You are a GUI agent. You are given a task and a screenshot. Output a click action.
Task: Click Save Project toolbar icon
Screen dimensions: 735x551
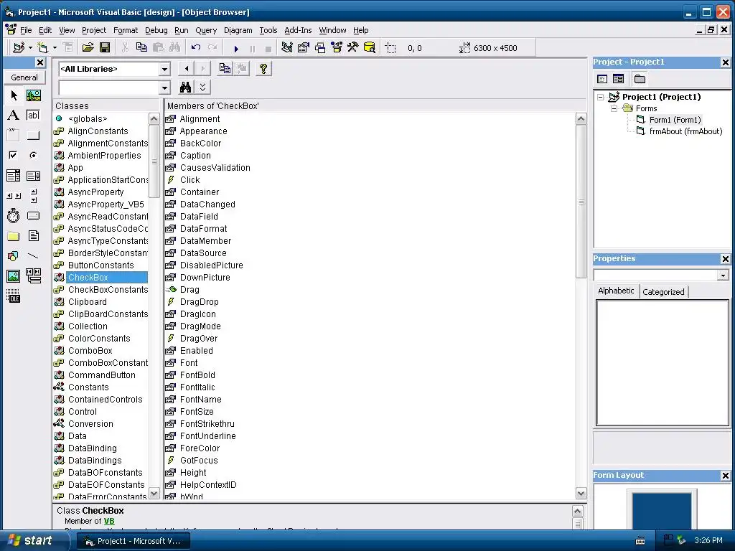pos(105,48)
